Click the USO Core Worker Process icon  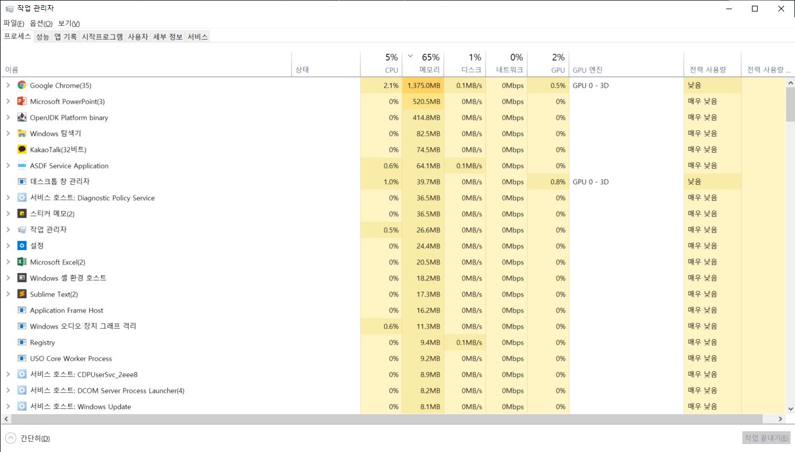pyautogui.click(x=22, y=358)
